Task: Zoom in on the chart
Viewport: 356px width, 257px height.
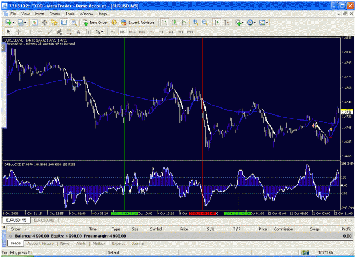Action: pyautogui.click(x=195, y=22)
